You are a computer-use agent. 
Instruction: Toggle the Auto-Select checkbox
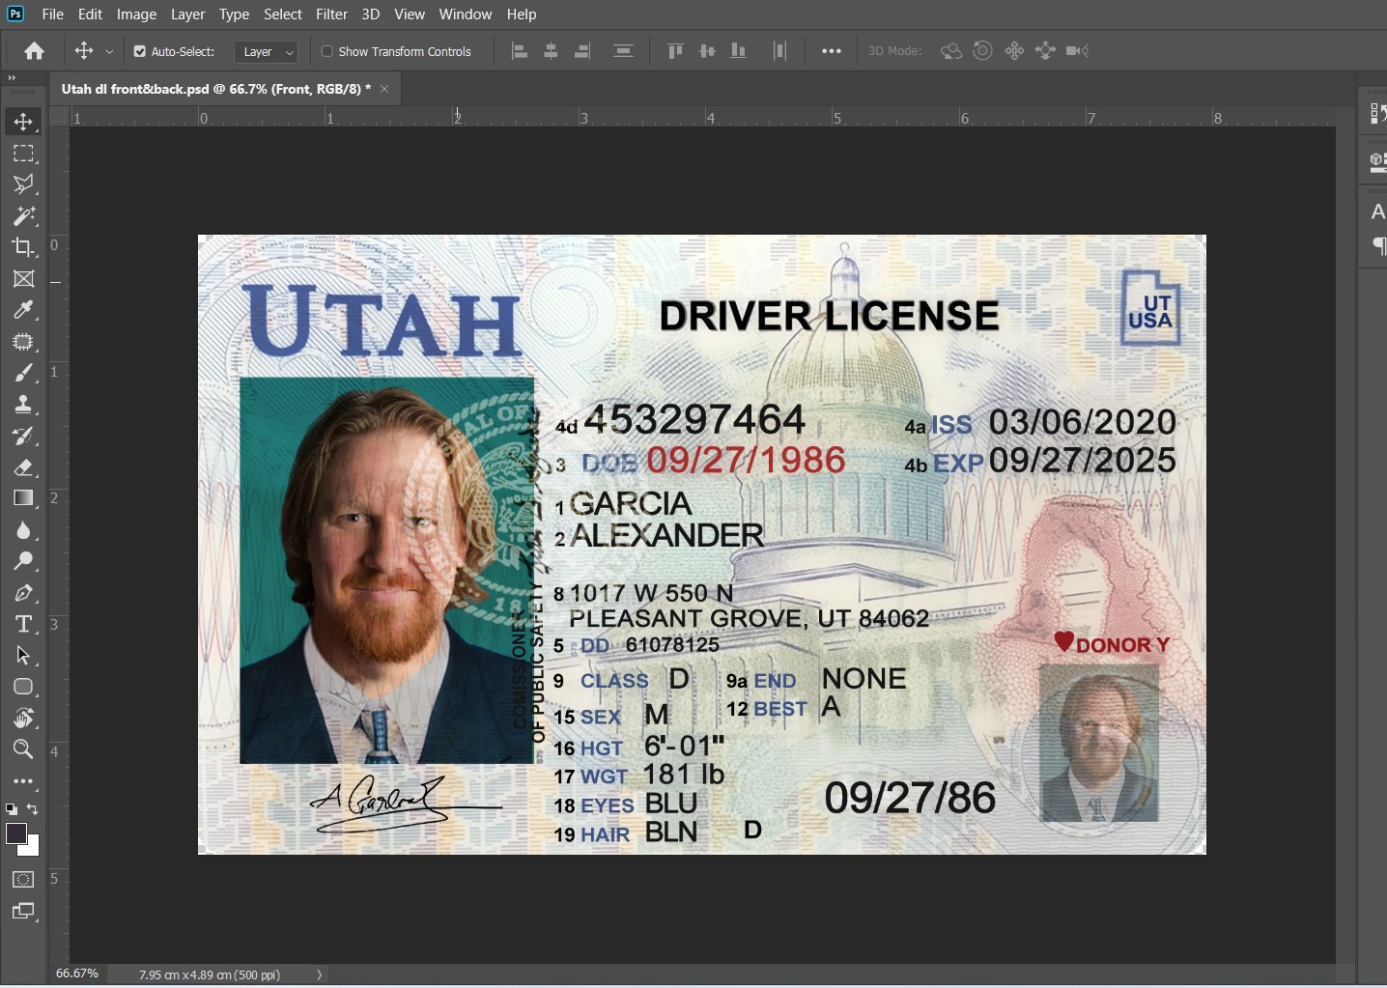click(x=140, y=51)
